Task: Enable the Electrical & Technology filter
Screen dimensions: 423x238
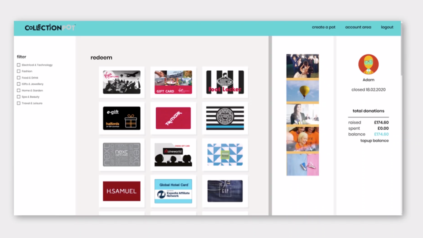Action: (x=19, y=65)
